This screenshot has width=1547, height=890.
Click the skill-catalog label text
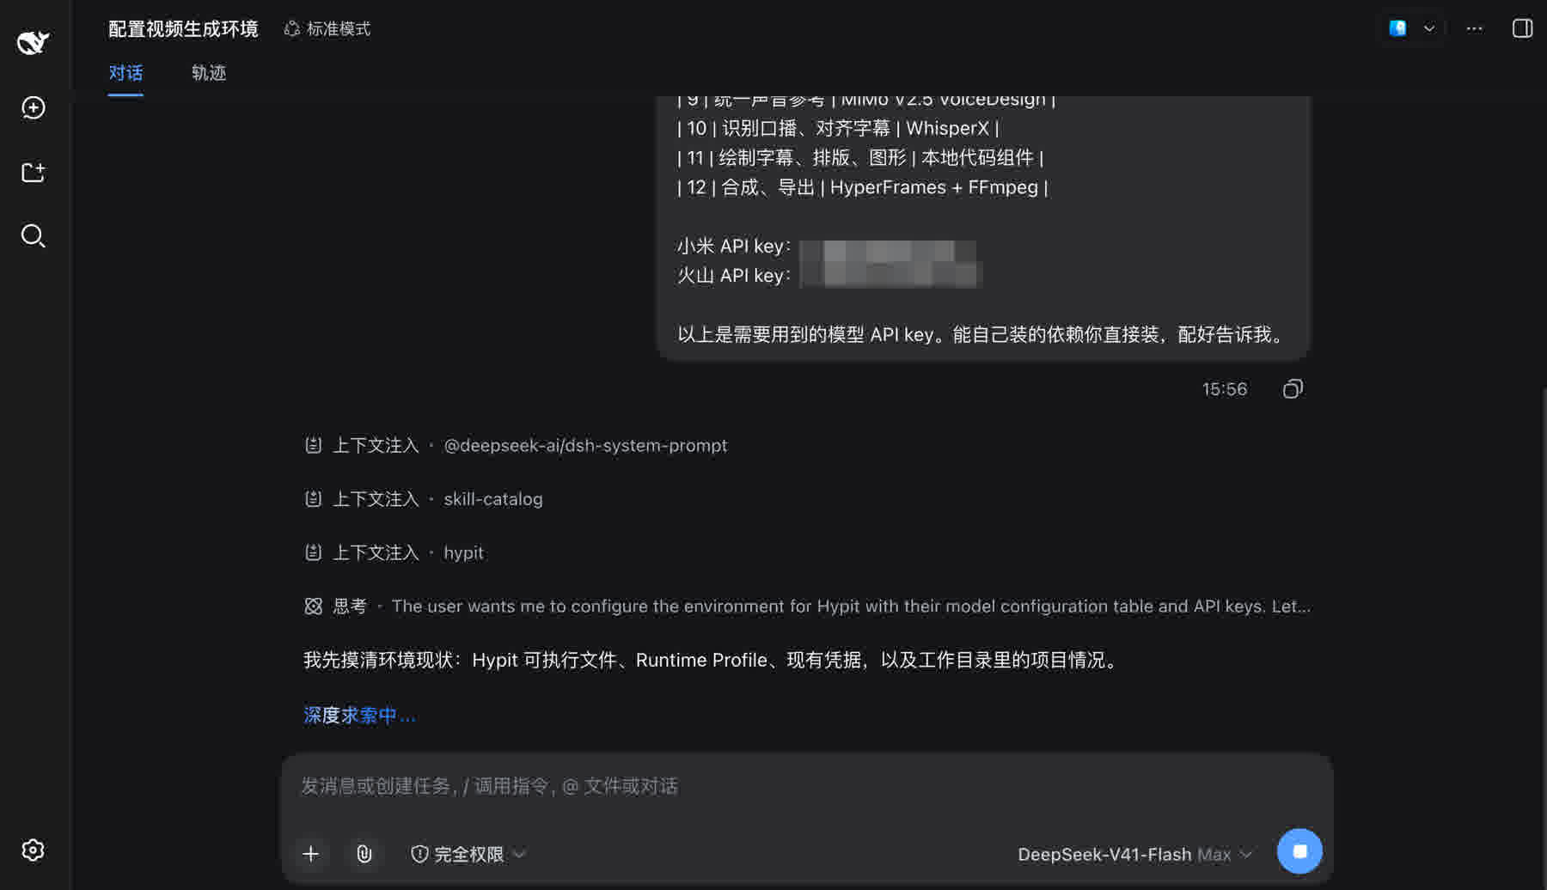click(x=493, y=499)
